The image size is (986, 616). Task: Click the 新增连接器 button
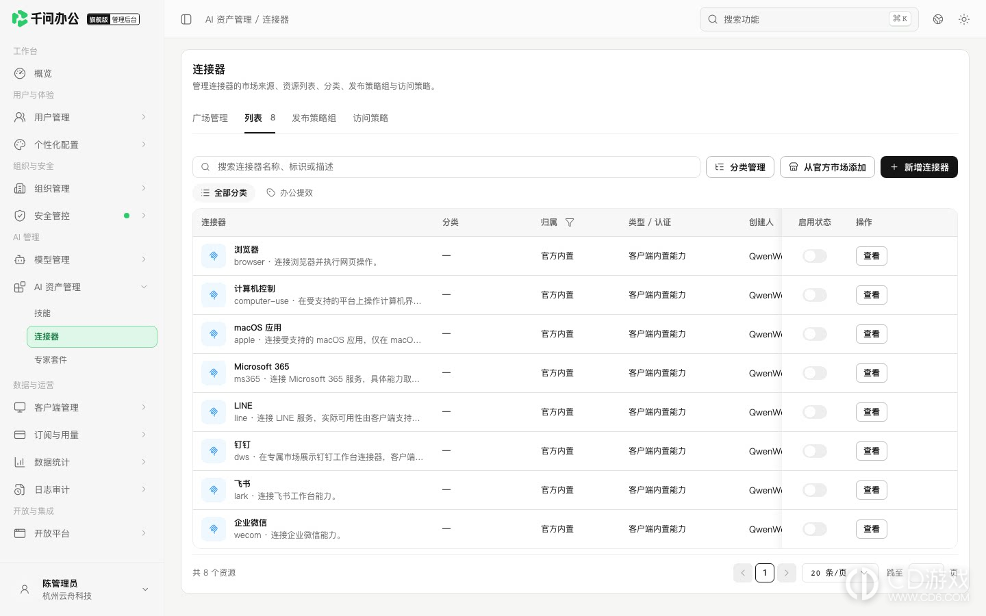pos(919,167)
